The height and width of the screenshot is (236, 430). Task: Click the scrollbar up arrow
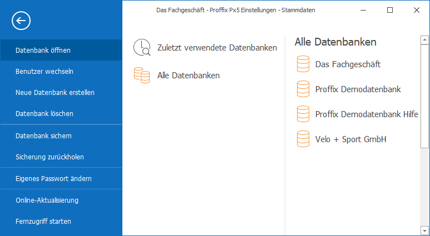click(x=425, y=40)
